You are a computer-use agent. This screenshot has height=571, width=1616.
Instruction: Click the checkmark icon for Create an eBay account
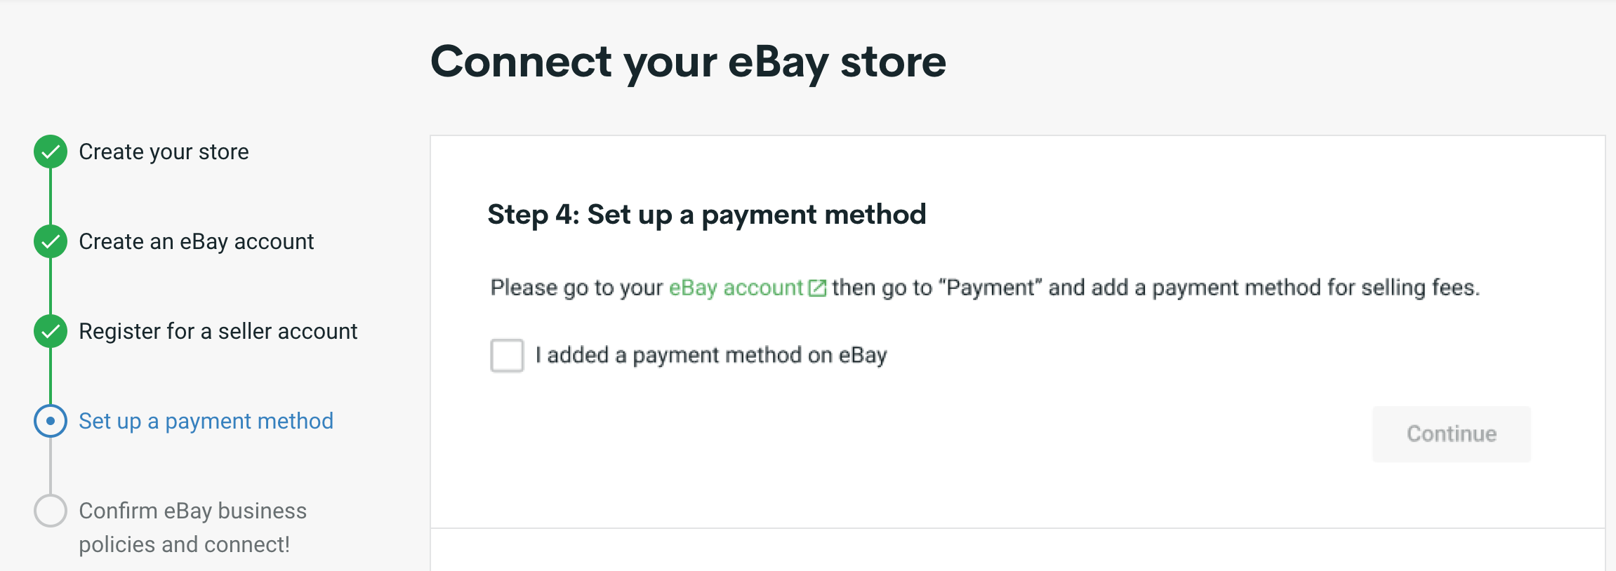point(49,241)
